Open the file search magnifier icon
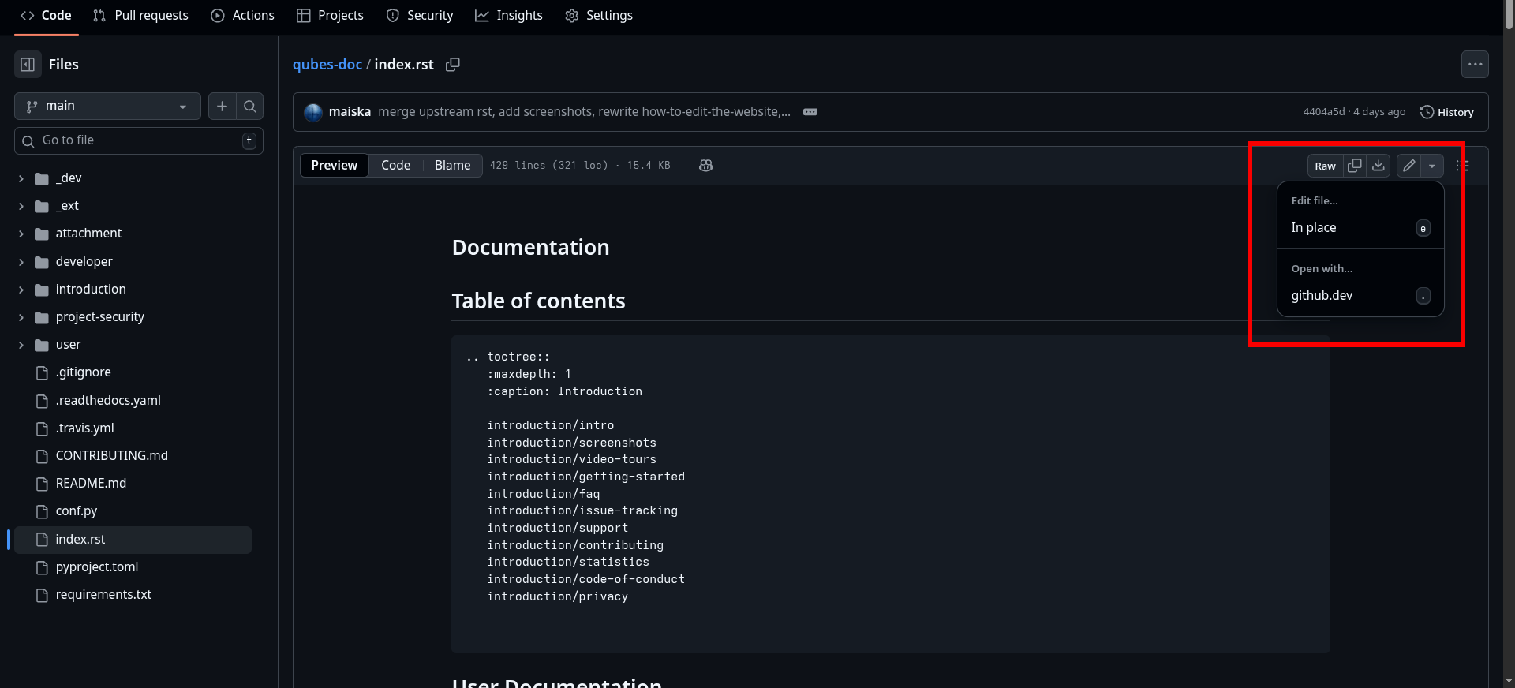 pyautogui.click(x=249, y=106)
